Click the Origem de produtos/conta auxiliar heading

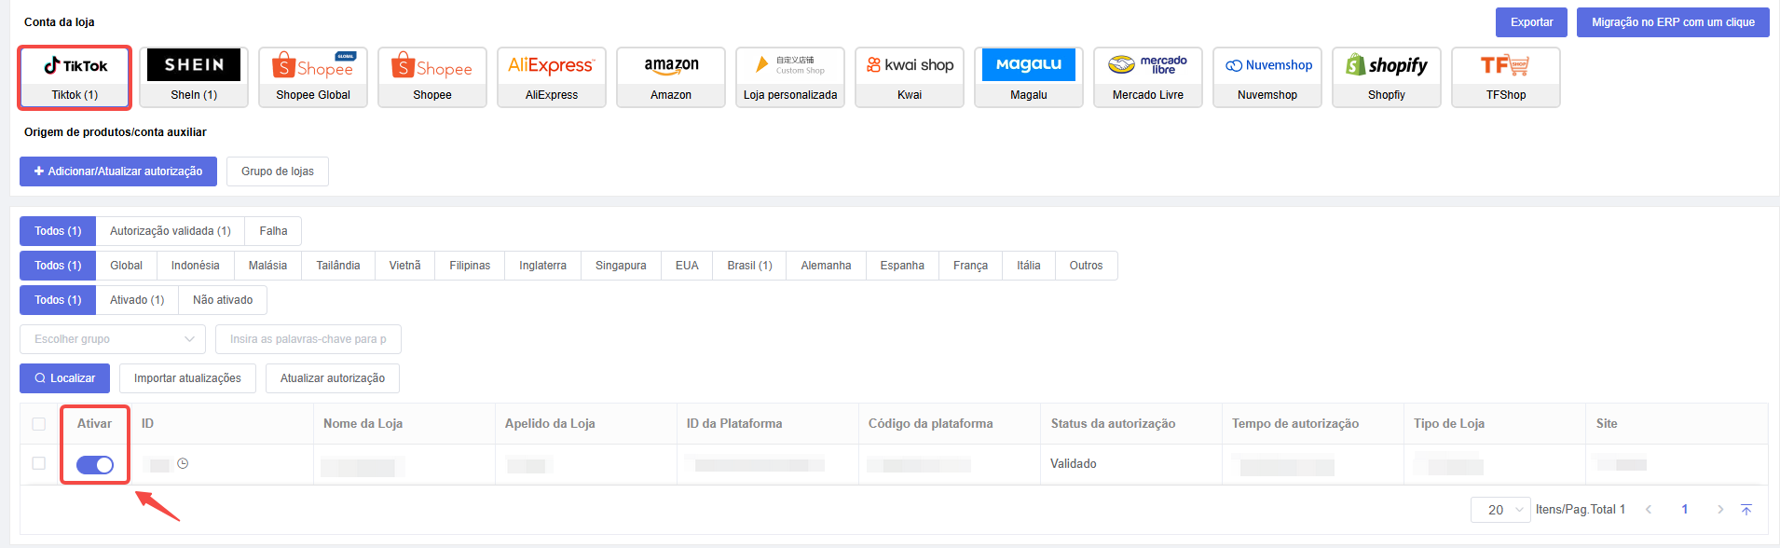[x=116, y=132]
